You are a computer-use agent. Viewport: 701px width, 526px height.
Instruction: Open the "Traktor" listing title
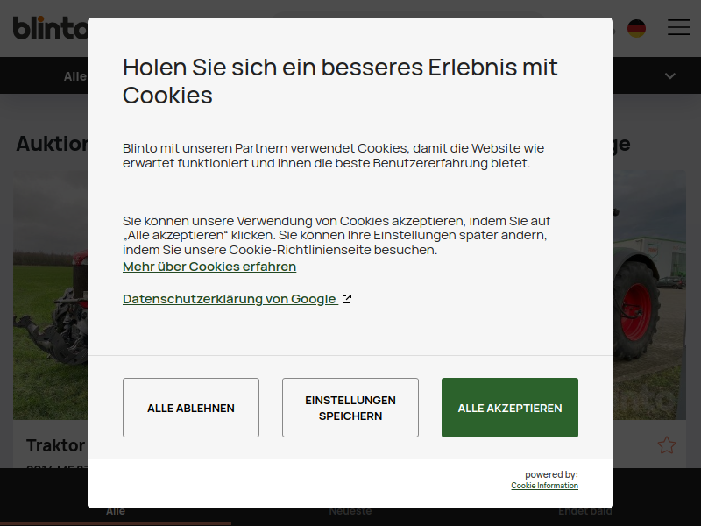pos(55,445)
